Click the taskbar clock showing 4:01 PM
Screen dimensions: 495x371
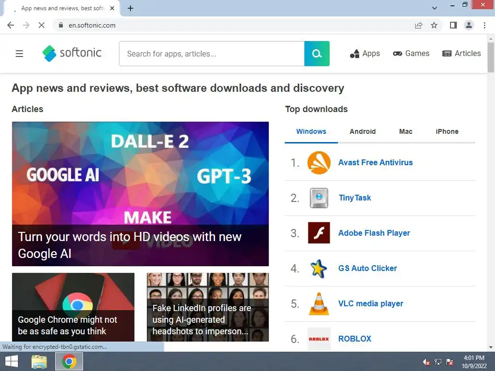474,362
